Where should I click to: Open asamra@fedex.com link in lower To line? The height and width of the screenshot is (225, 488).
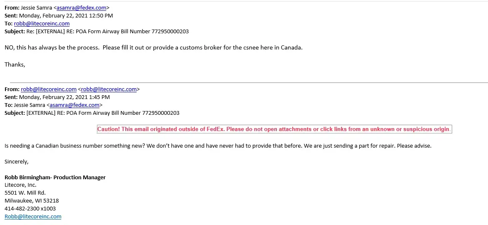coord(75,105)
